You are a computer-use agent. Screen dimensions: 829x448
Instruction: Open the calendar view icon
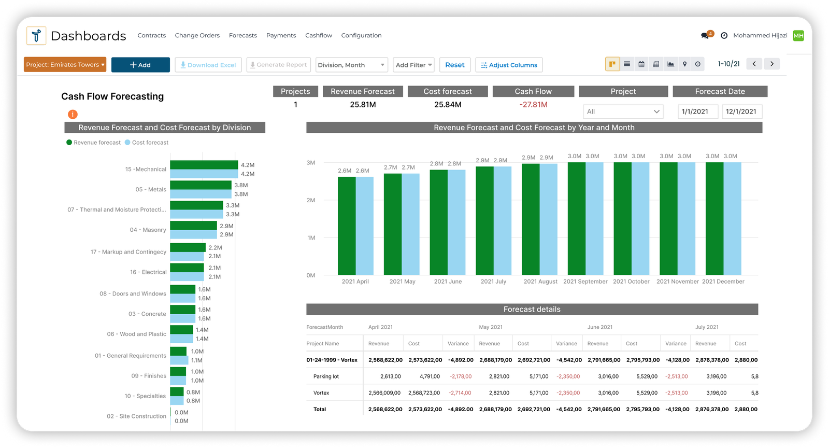point(641,64)
